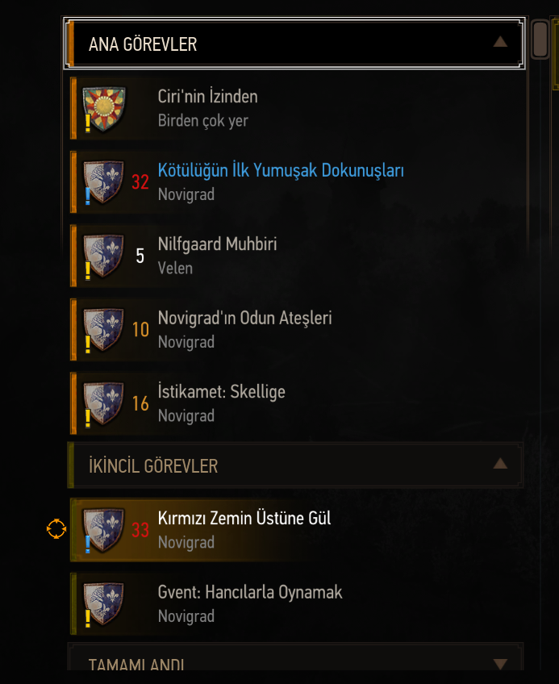Click the orange tracked-quest target marker
This screenshot has height=684, width=559.
pyautogui.click(x=56, y=529)
